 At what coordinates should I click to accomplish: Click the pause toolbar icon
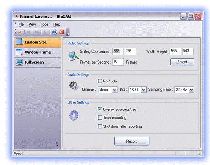[x=36, y=32]
